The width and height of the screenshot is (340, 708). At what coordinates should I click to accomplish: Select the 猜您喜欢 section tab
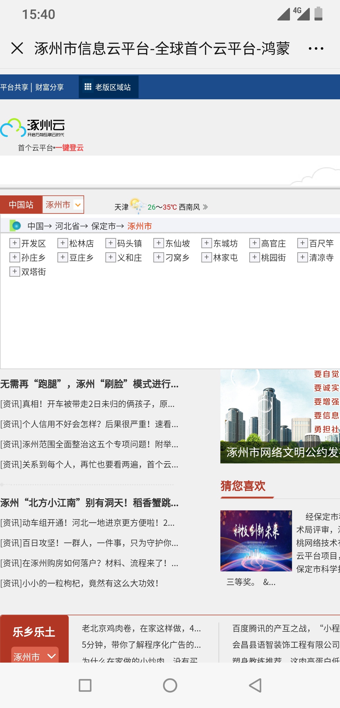coord(243,486)
